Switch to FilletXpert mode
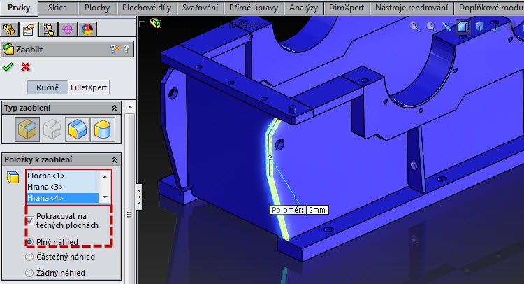The width and height of the screenshot is (524, 284). (x=89, y=87)
